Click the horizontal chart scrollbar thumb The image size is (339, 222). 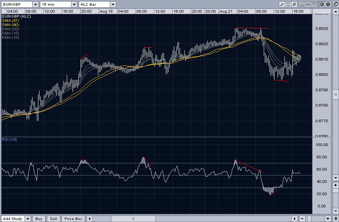pyautogui.click(x=134, y=219)
